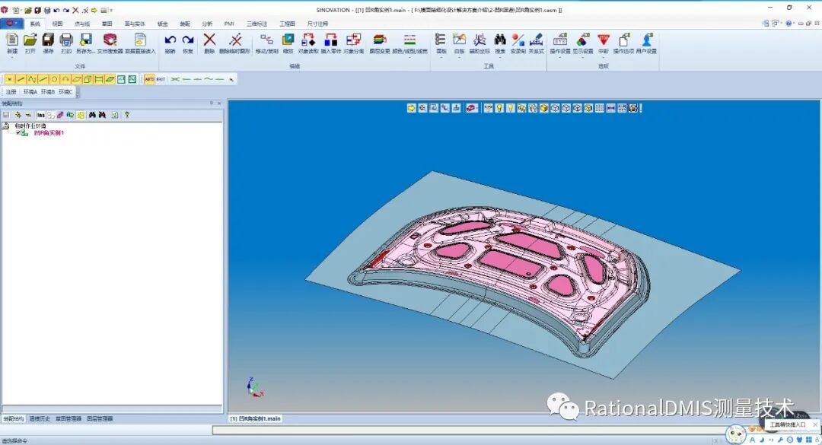
Task: Expand the 面板 panel dropdown
Action: coord(441,57)
